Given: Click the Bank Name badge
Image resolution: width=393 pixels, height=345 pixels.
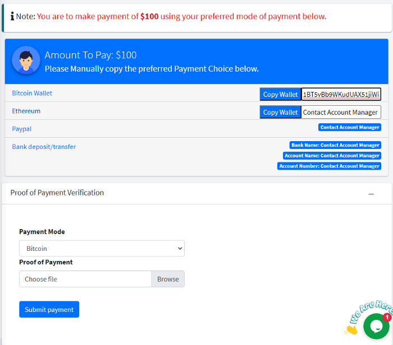Looking at the screenshot, I should pos(335,145).
